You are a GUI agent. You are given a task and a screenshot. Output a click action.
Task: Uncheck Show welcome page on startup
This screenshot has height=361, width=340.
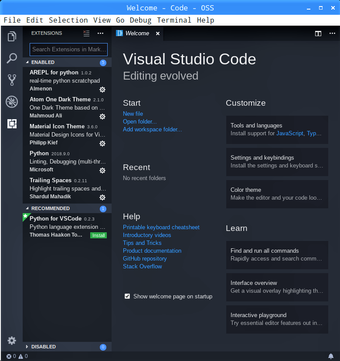(127, 296)
